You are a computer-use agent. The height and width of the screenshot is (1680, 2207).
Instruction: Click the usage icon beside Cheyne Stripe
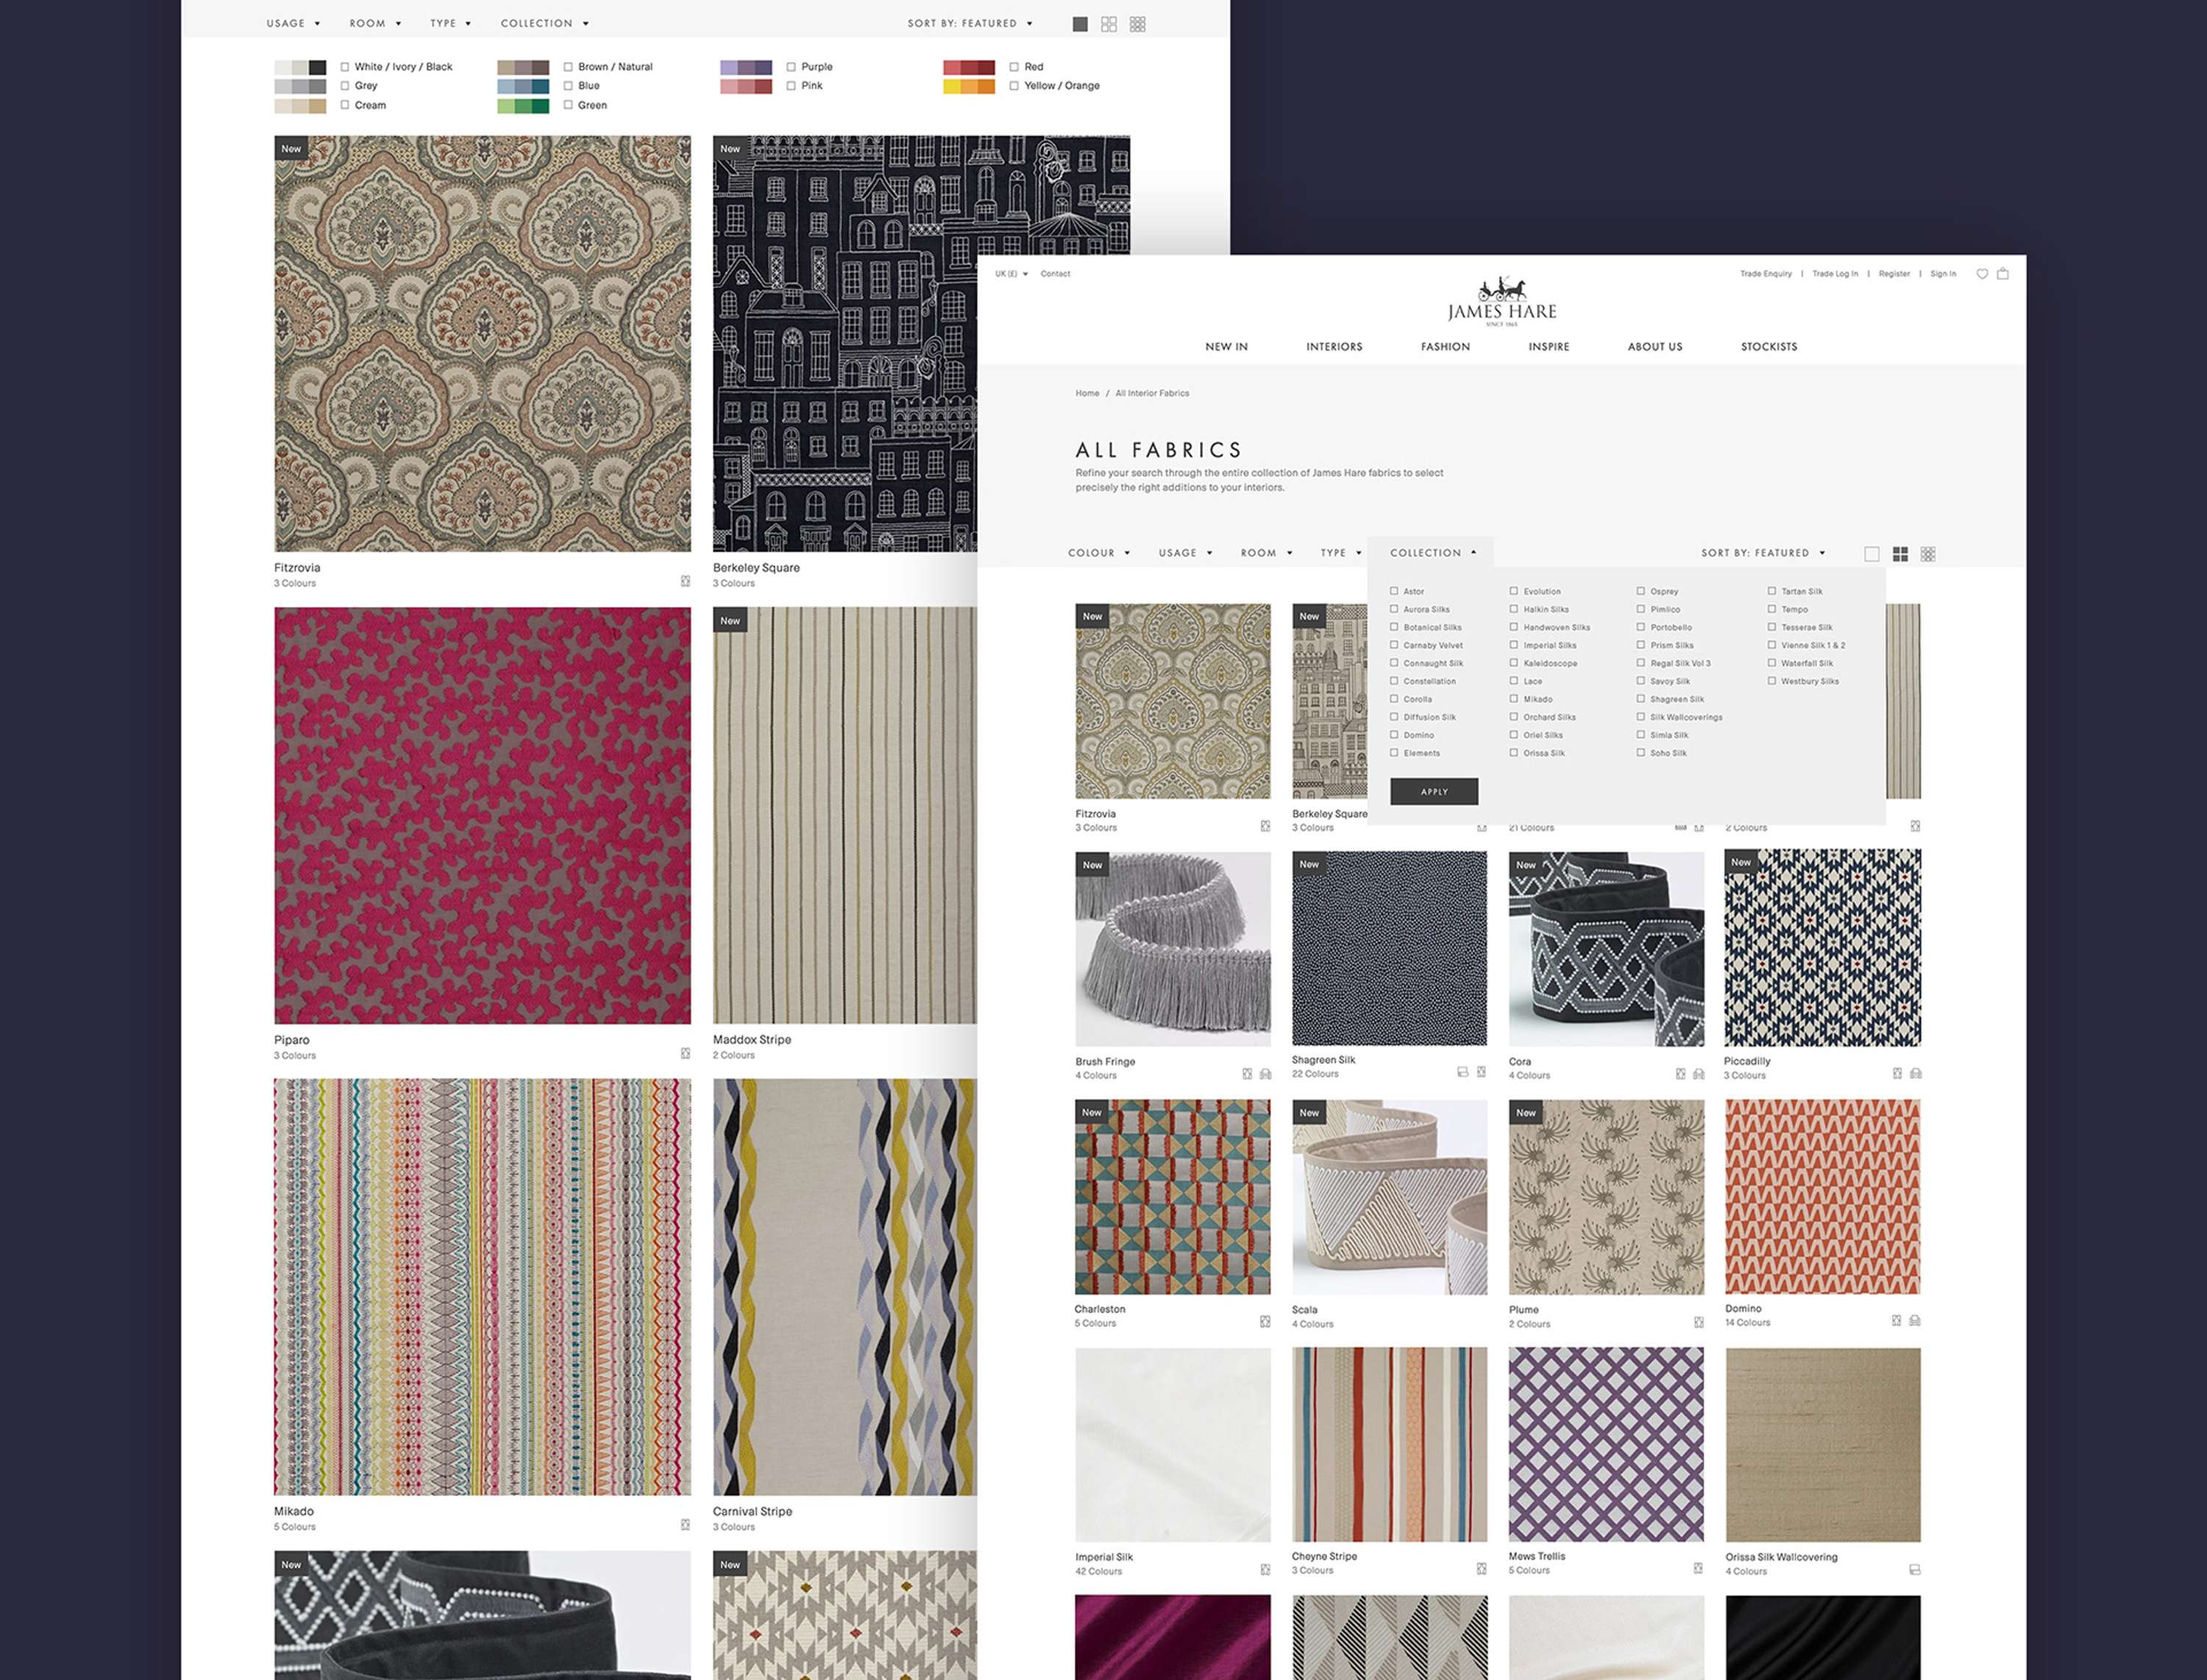pos(1481,1569)
